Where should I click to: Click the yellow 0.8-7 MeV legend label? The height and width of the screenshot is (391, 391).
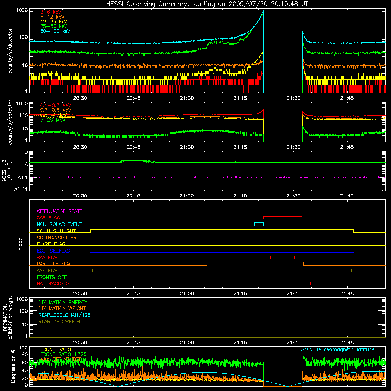[x=54, y=115]
